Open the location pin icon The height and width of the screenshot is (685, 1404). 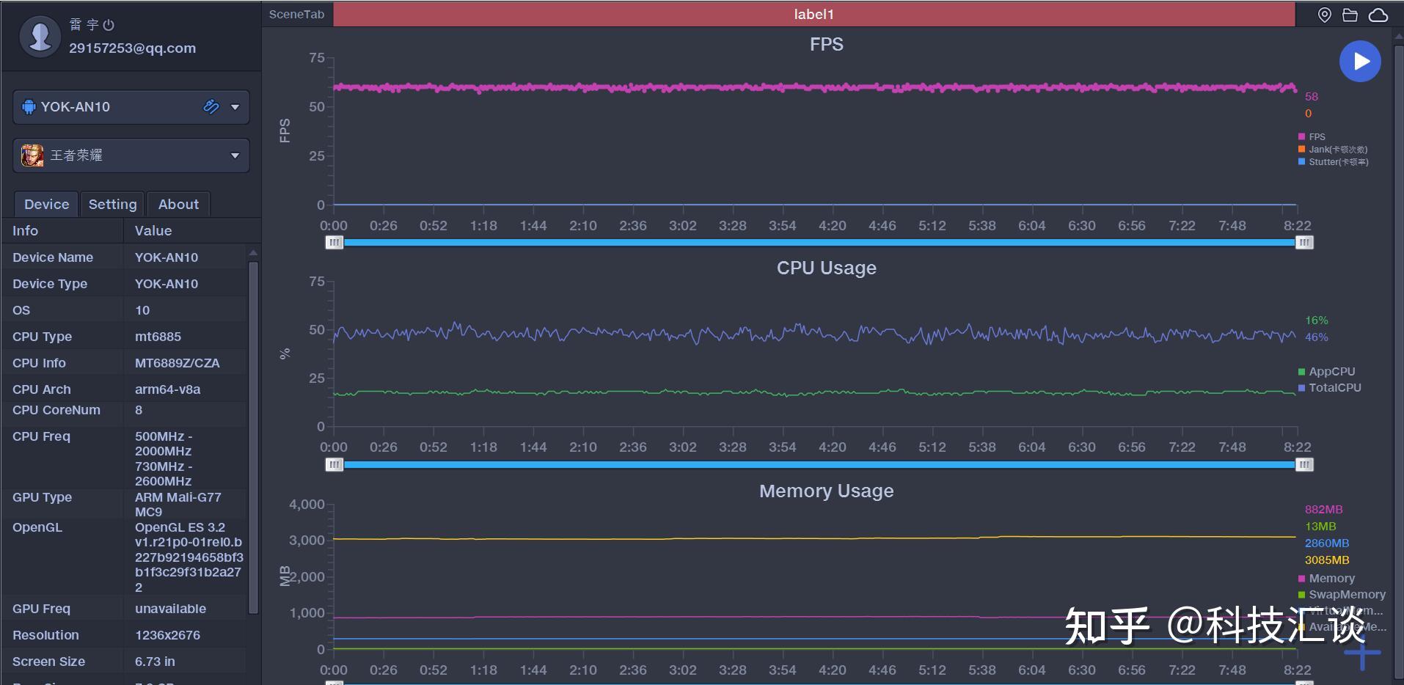click(x=1324, y=15)
